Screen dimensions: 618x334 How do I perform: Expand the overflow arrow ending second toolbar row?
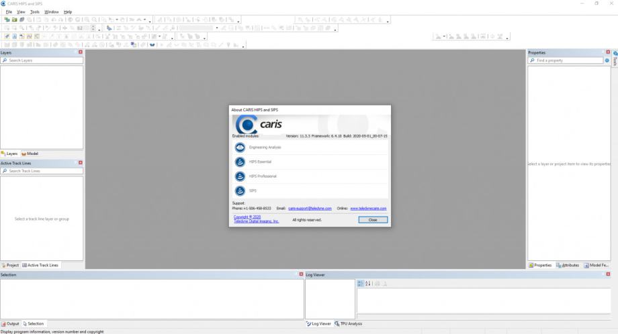click(335, 30)
